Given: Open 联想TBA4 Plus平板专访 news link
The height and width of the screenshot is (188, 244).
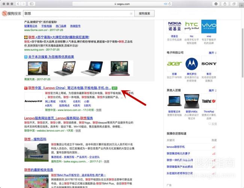Looking at the screenshot, I should pos(78,175).
